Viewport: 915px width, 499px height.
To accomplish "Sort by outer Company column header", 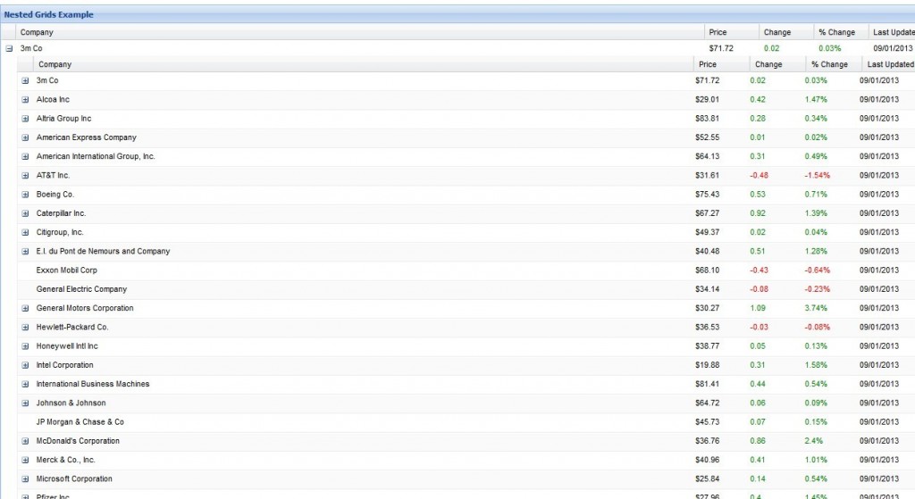I will click(360, 32).
